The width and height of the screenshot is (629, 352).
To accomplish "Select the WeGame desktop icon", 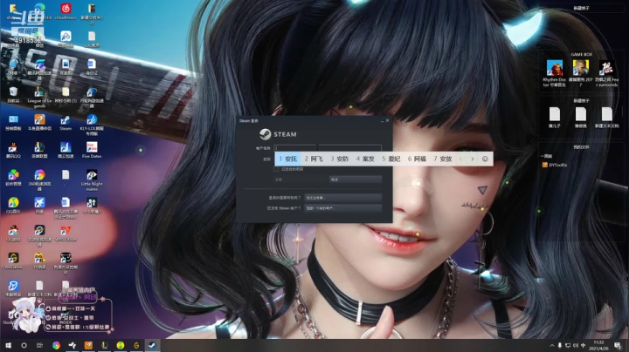I will pos(13,261).
